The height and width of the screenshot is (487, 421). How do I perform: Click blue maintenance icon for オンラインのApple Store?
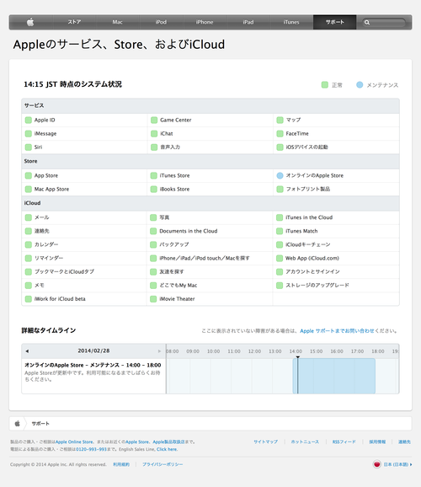coord(280,175)
